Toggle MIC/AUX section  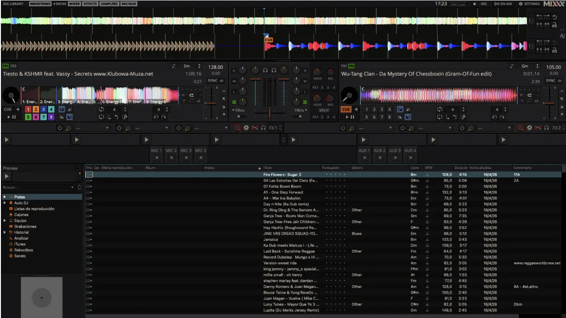129,4
